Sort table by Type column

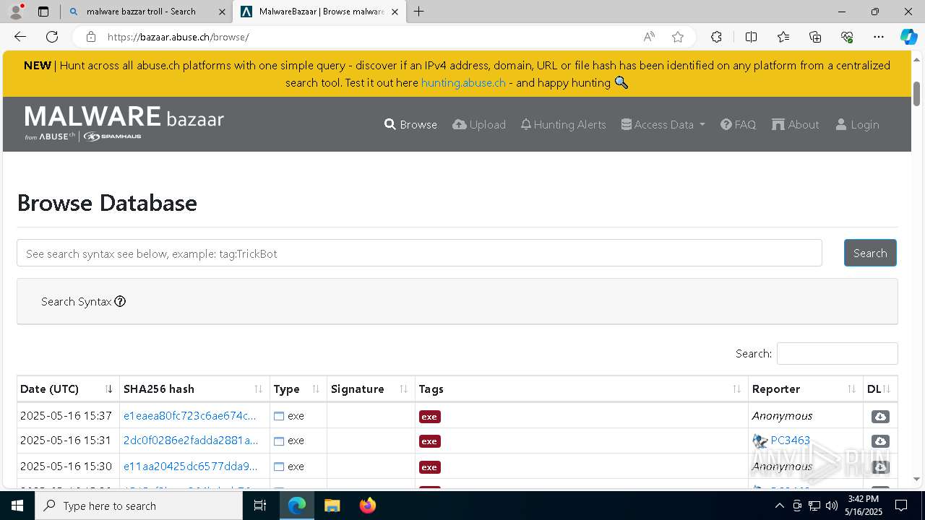click(298, 389)
